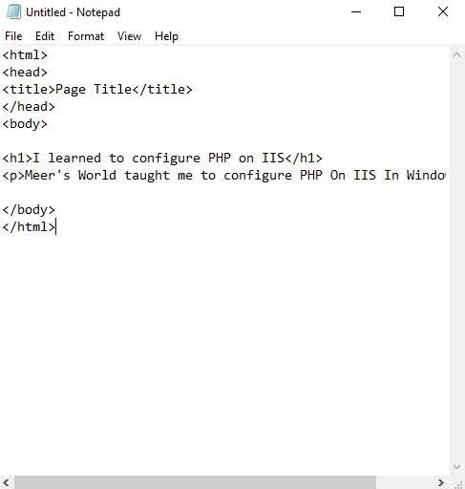Open the File menu
465x489 pixels.
(13, 36)
